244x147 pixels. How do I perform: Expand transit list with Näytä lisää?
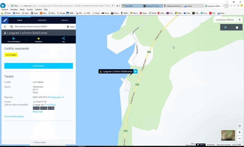[38, 111]
